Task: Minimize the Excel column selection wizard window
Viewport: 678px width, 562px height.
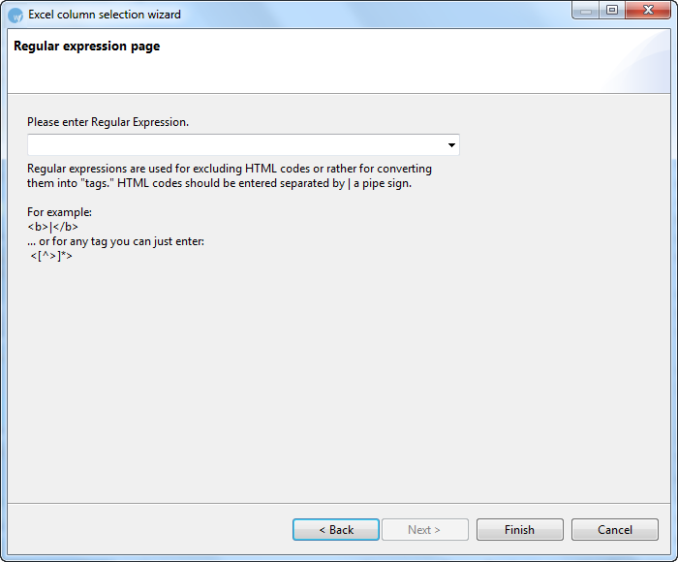Action: [585, 11]
